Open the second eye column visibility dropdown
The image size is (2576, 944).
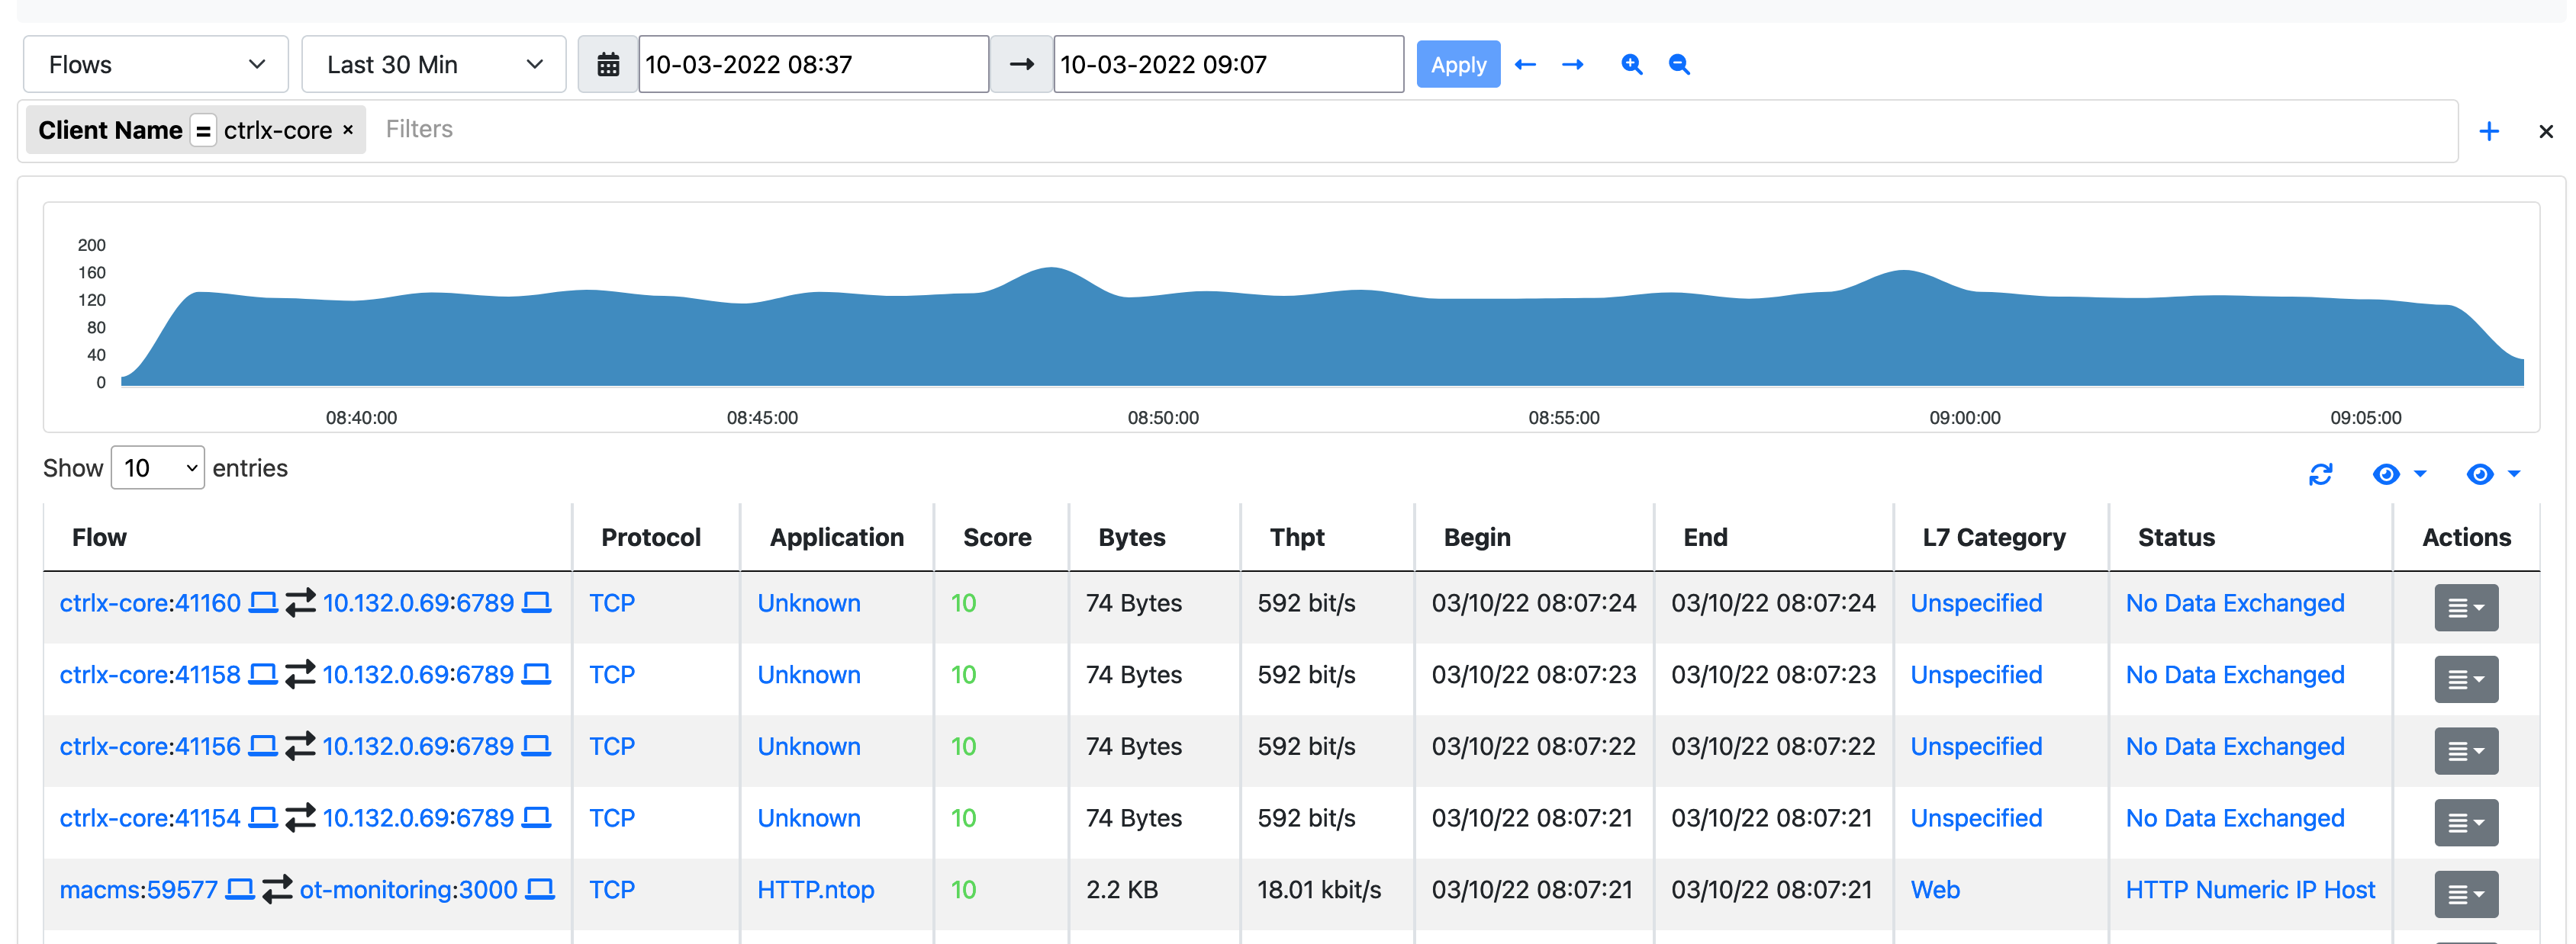[x=2493, y=474]
